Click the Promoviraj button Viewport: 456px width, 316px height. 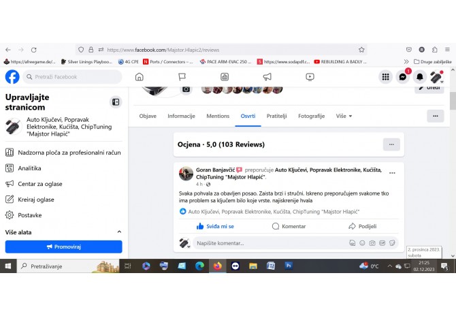pyautogui.click(x=64, y=247)
